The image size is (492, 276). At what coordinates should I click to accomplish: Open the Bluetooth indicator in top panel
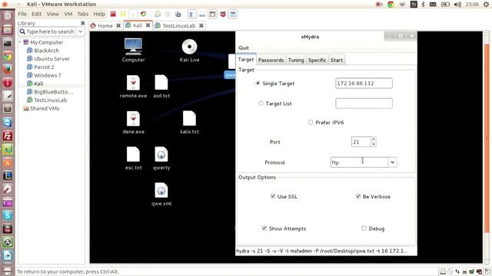(x=423, y=4)
